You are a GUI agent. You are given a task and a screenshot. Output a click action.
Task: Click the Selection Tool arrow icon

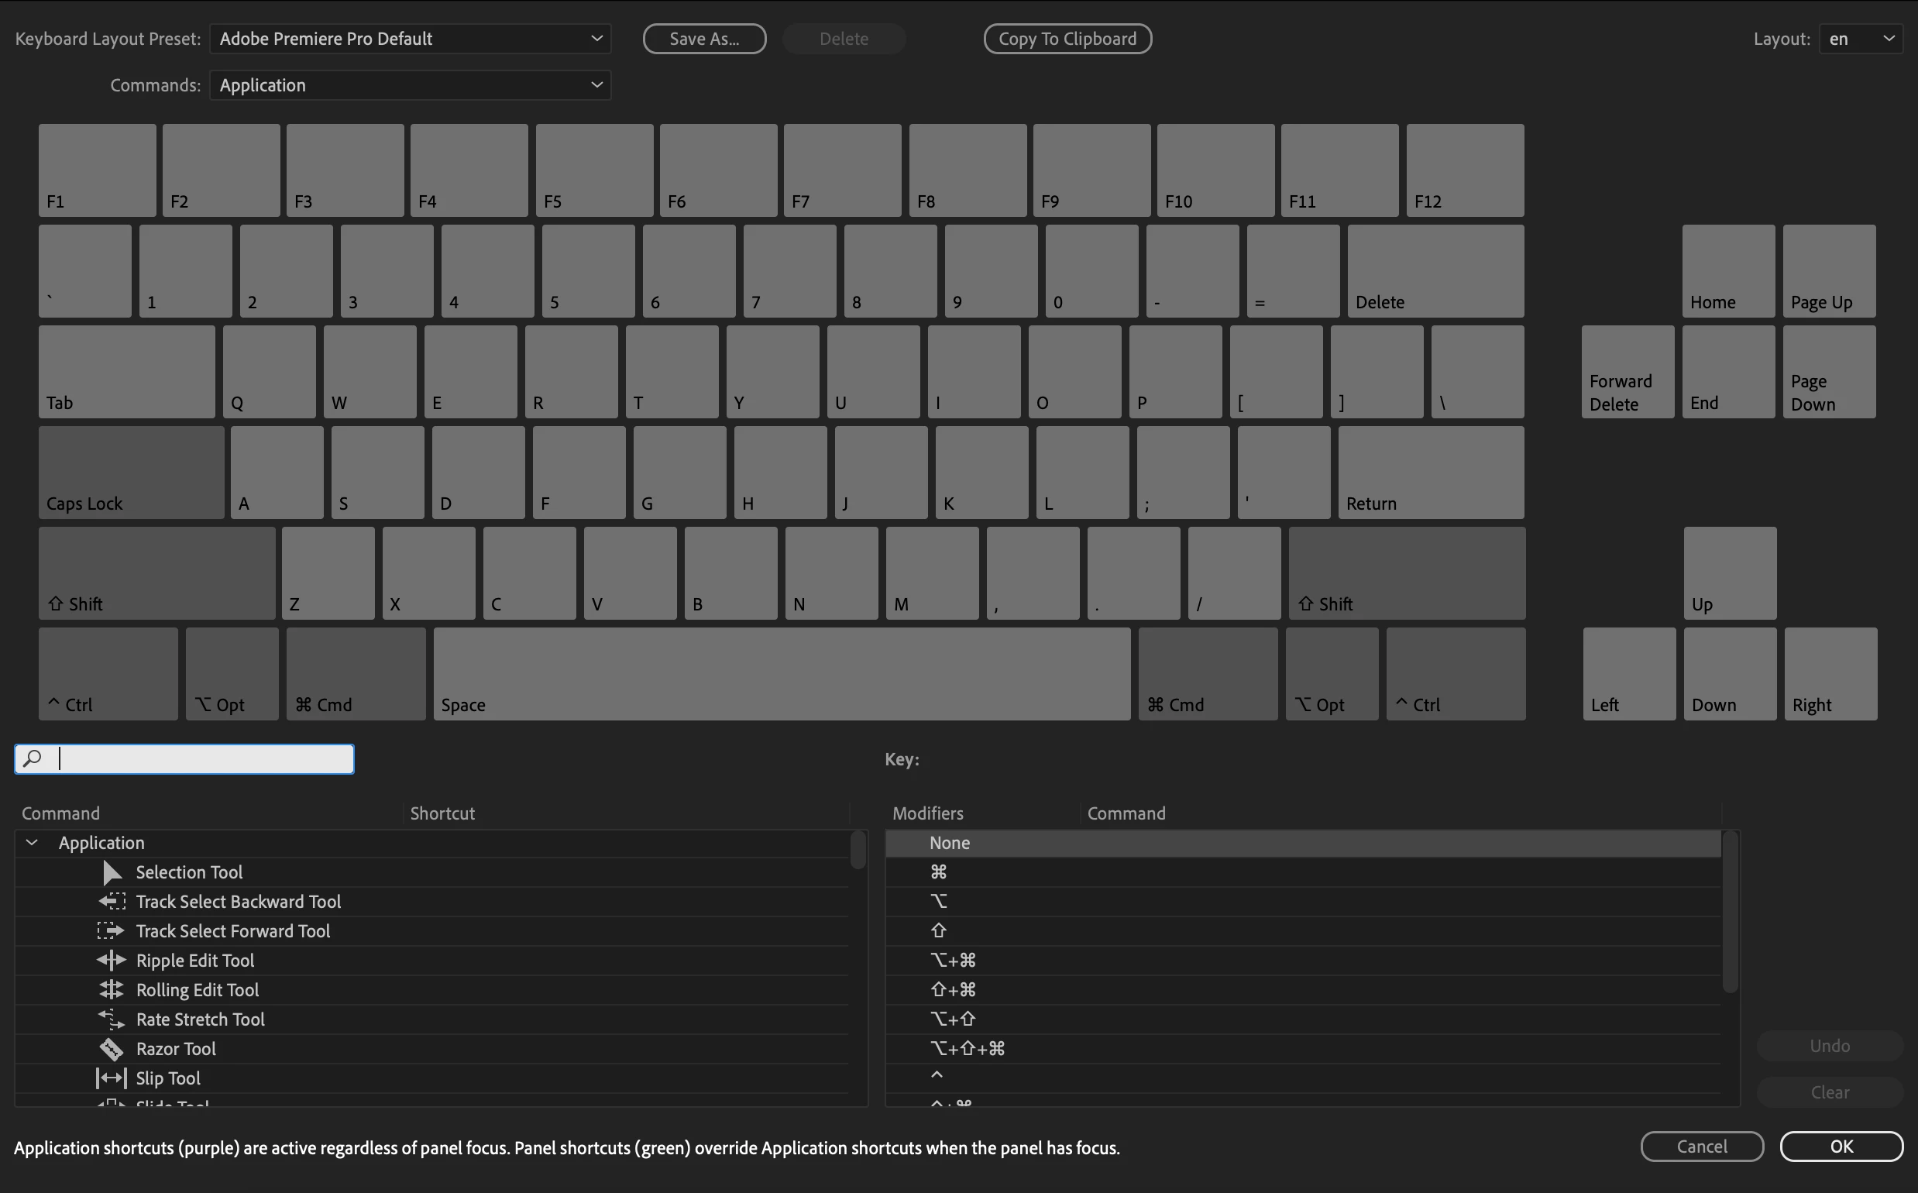112,872
